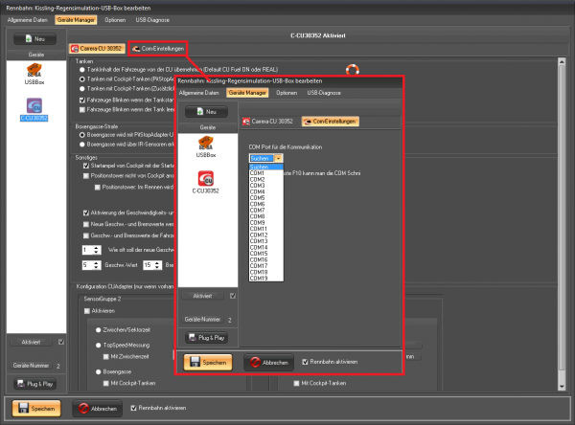The width and height of the screenshot is (575, 425).
Task: Switch to the Carrera CU 30352 tab in the background window
Action: (97, 49)
